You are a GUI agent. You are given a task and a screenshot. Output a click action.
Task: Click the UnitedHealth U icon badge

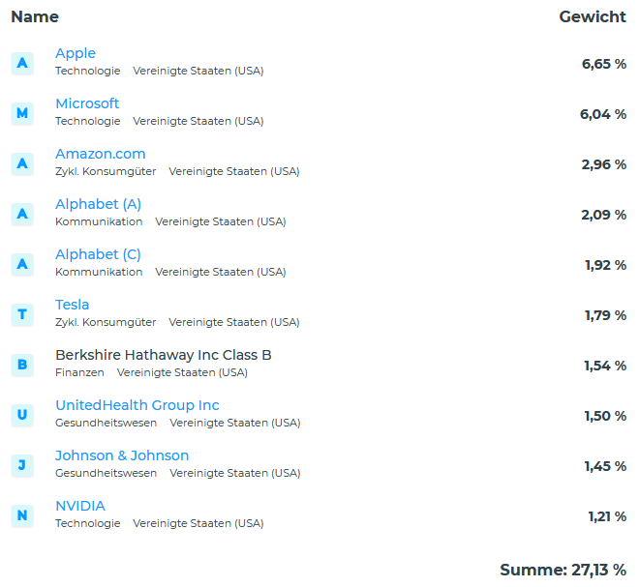click(x=22, y=415)
